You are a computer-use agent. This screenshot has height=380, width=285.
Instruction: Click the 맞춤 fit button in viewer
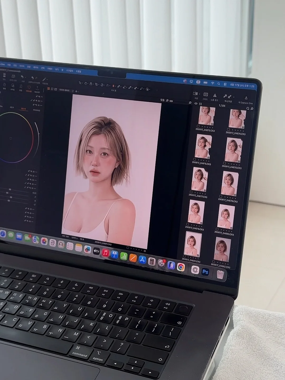coord(162,100)
